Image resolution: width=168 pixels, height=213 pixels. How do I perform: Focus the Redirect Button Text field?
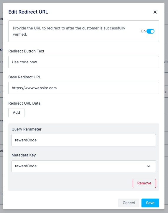(x=84, y=62)
